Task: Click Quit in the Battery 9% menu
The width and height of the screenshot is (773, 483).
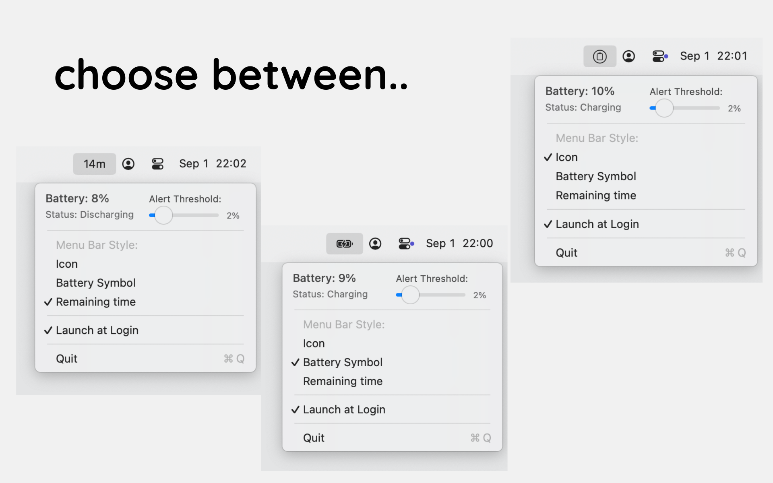Action: click(314, 438)
